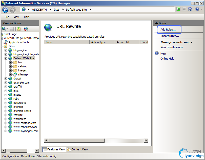Screen dimensions: 205x160
Task: Click the Content View icon at the bottom
Action: coord(69,149)
